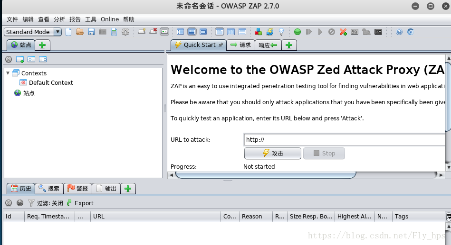Screen dimensions: 451x245
Task: Toggle the green break on all requests button
Action: click(x=297, y=32)
